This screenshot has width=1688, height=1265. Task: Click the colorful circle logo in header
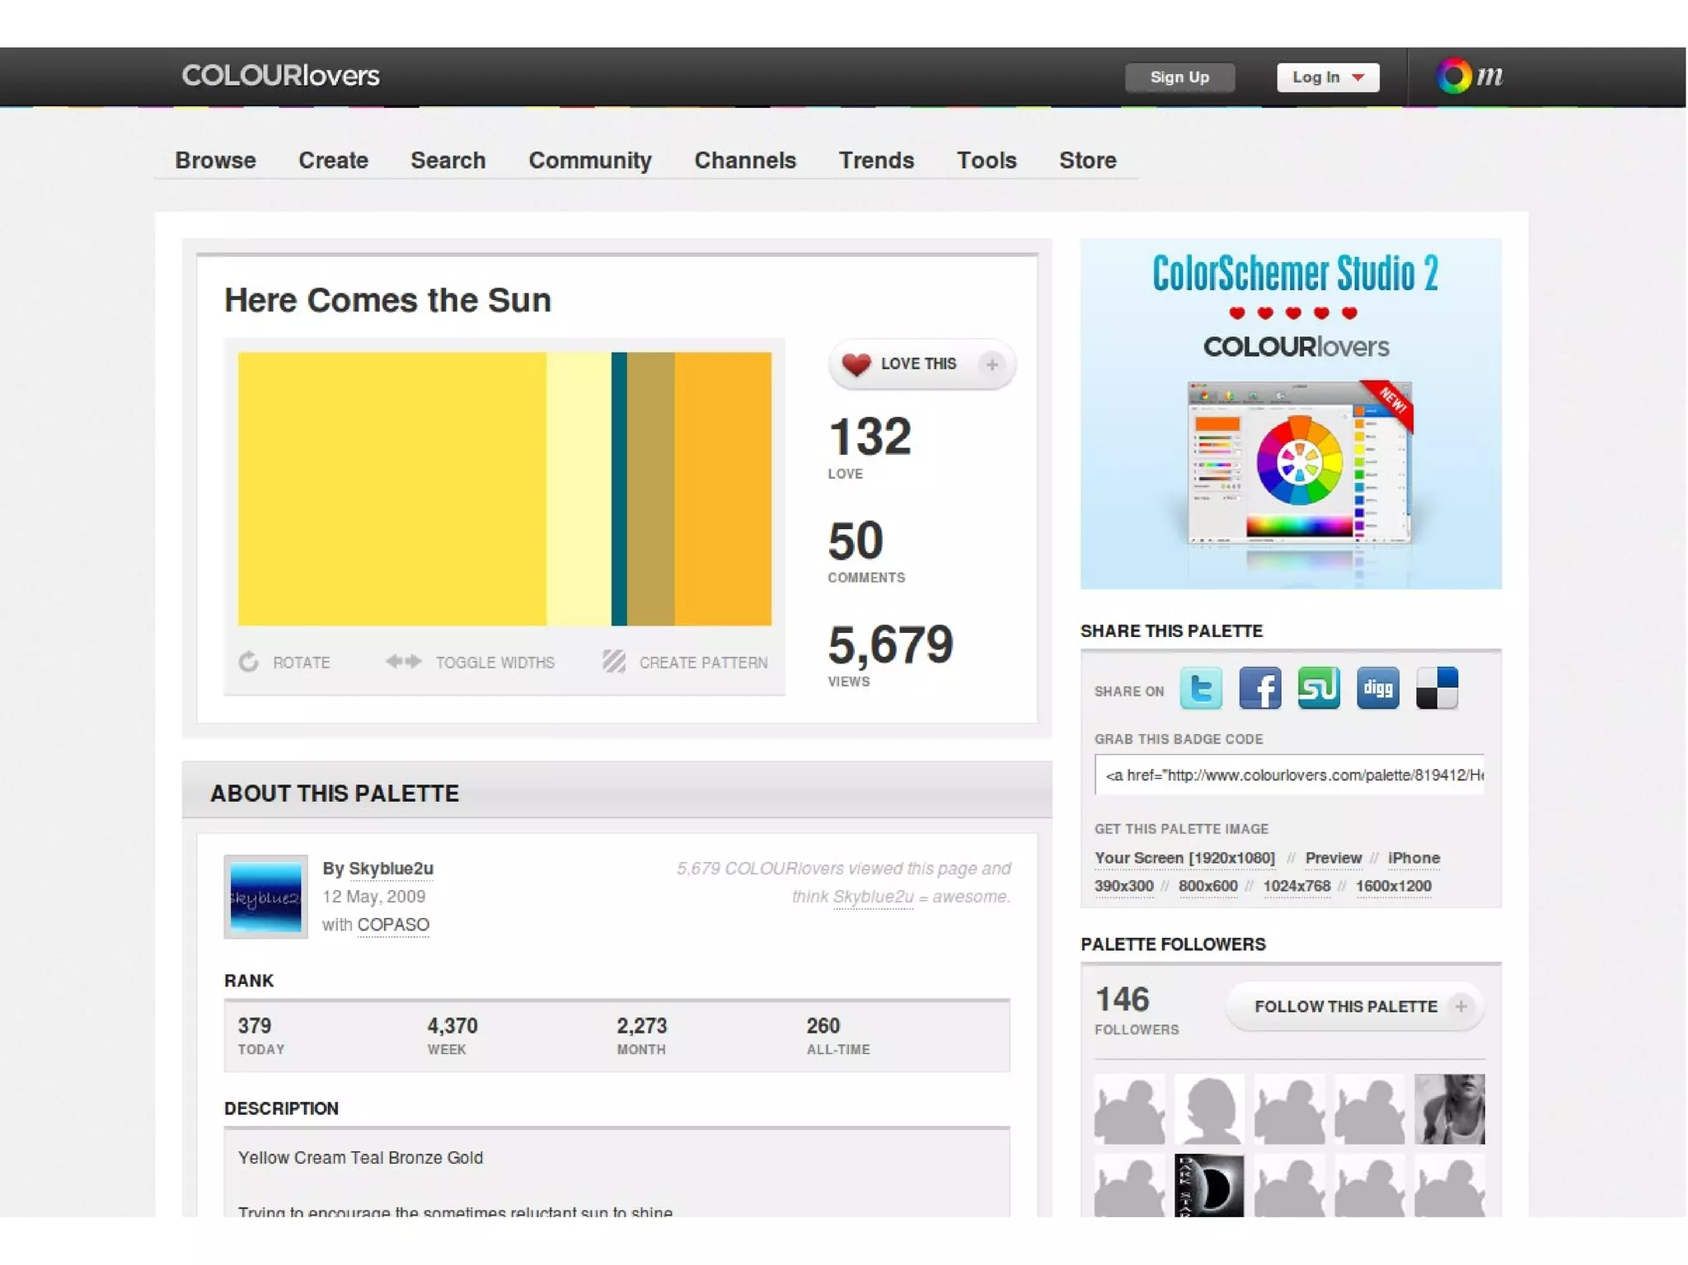(1454, 76)
